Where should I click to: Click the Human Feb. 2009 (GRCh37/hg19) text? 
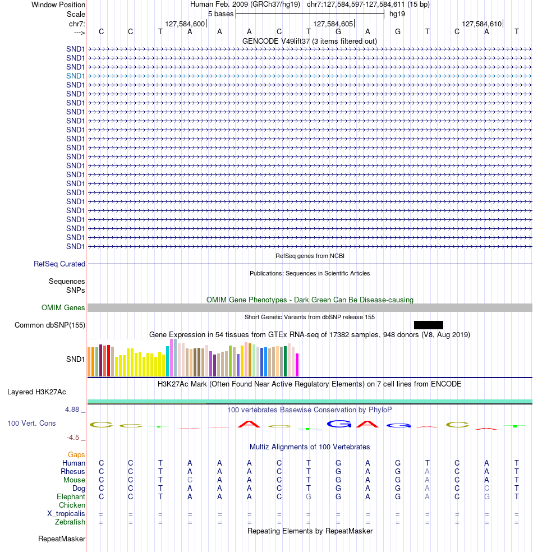point(245,4)
